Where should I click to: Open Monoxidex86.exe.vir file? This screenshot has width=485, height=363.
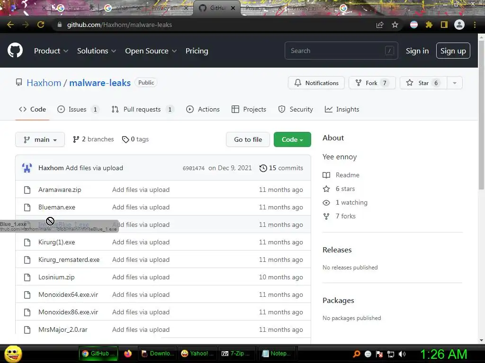tap(68, 312)
